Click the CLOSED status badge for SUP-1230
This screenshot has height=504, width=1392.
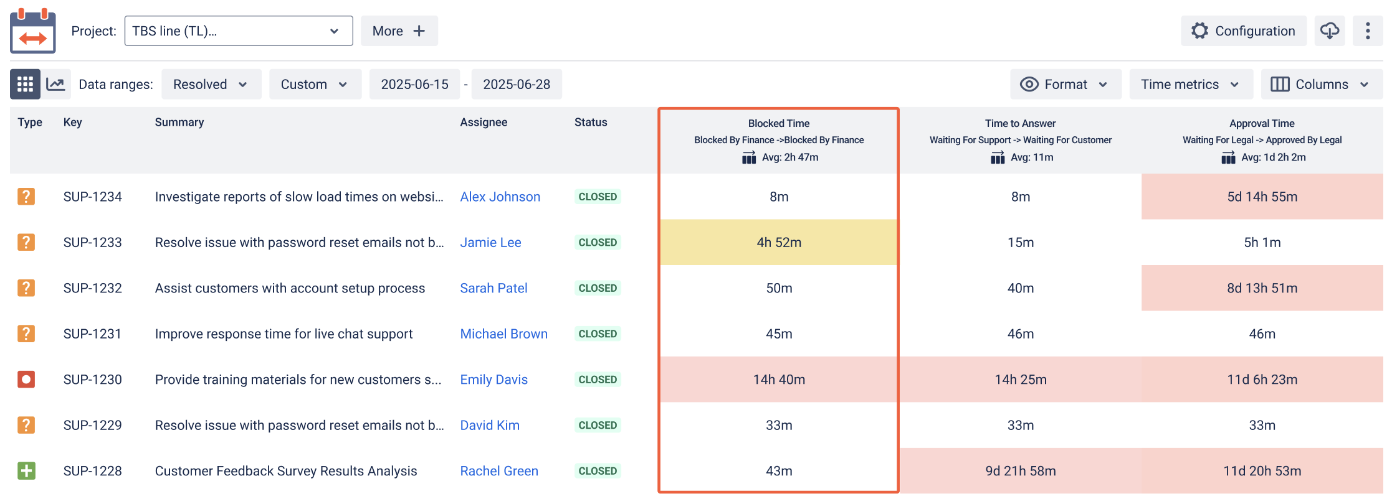point(598,380)
